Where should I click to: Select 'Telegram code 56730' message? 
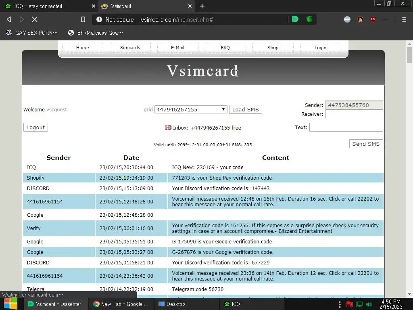tap(198, 289)
